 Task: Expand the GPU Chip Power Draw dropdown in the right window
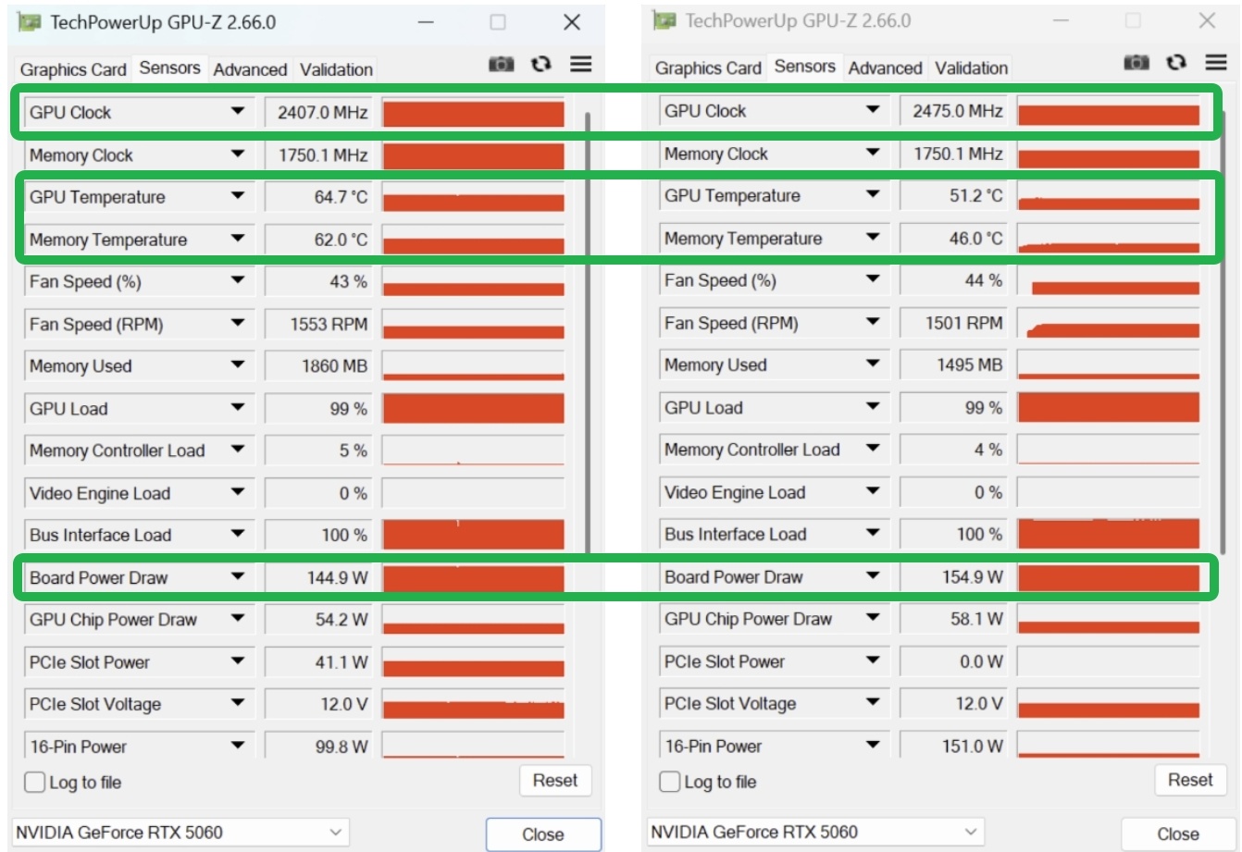pyautogui.click(x=873, y=619)
